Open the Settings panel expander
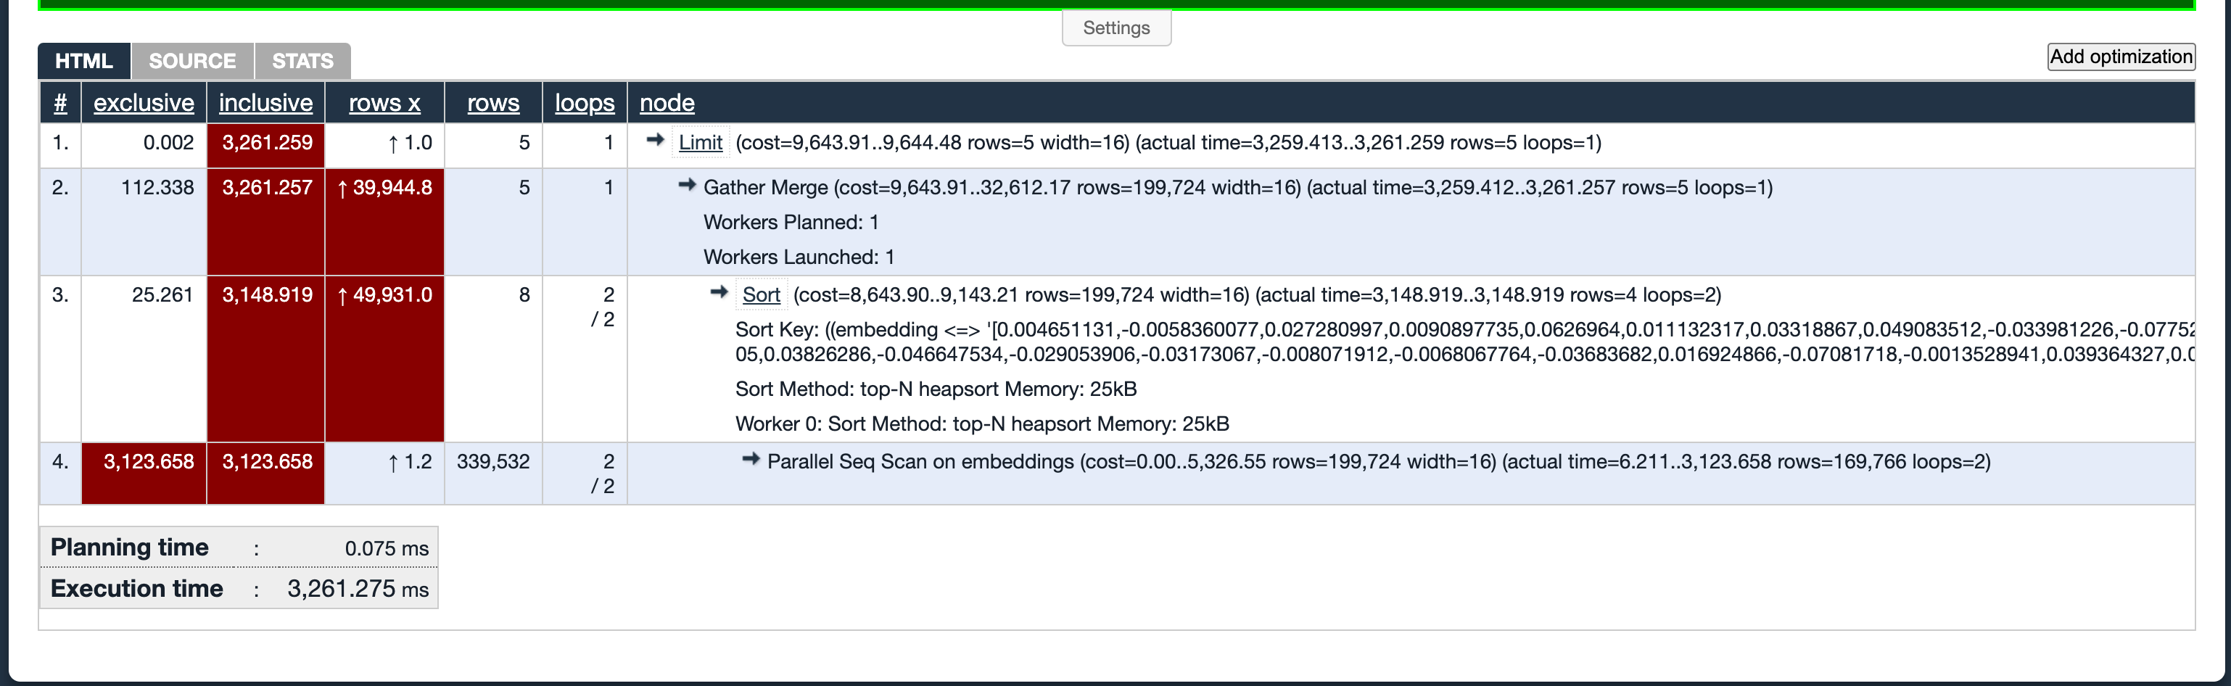The width and height of the screenshot is (2231, 686). coord(1116,28)
